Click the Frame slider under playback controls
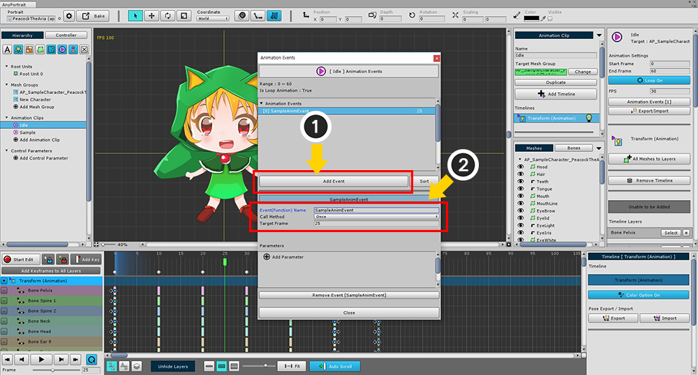Screen dimensions: 698x375 pos(56,369)
